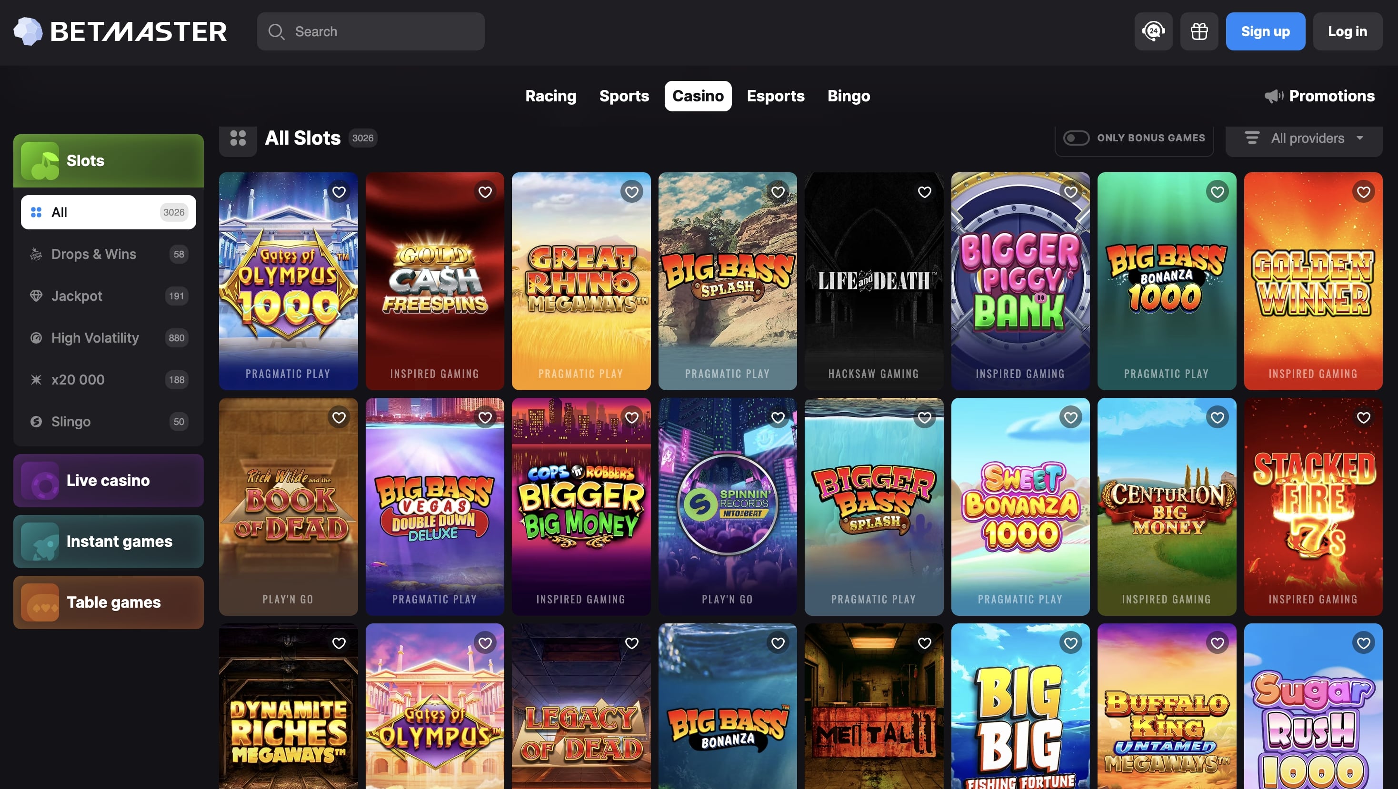This screenshot has width=1398, height=789.
Task: Click the Sign up button
Action: pos(1265,31)
